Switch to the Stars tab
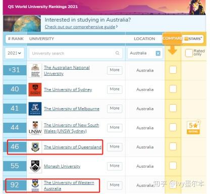This screenshot has height=194, width=210. coord(193,39)
